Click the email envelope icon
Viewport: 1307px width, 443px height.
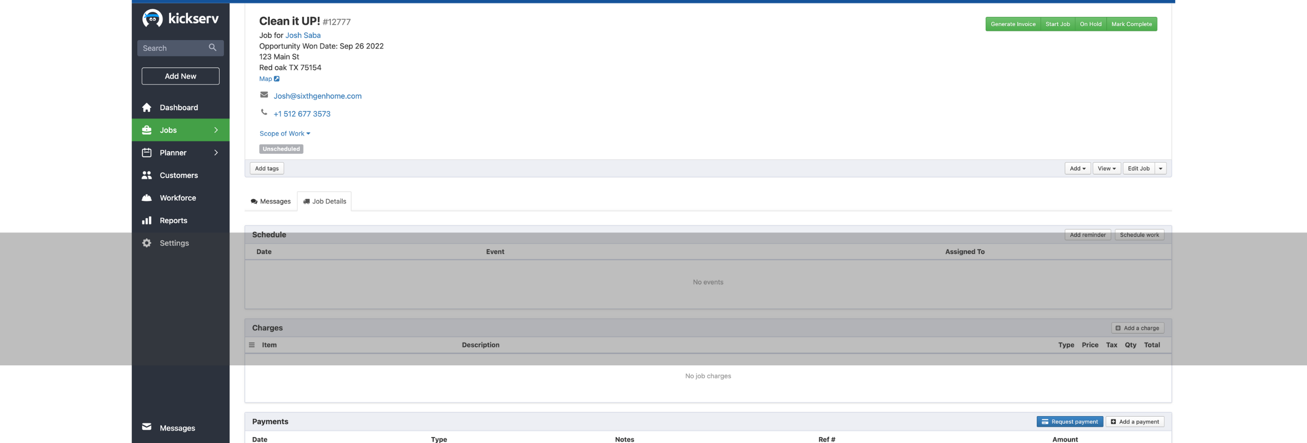264,95
